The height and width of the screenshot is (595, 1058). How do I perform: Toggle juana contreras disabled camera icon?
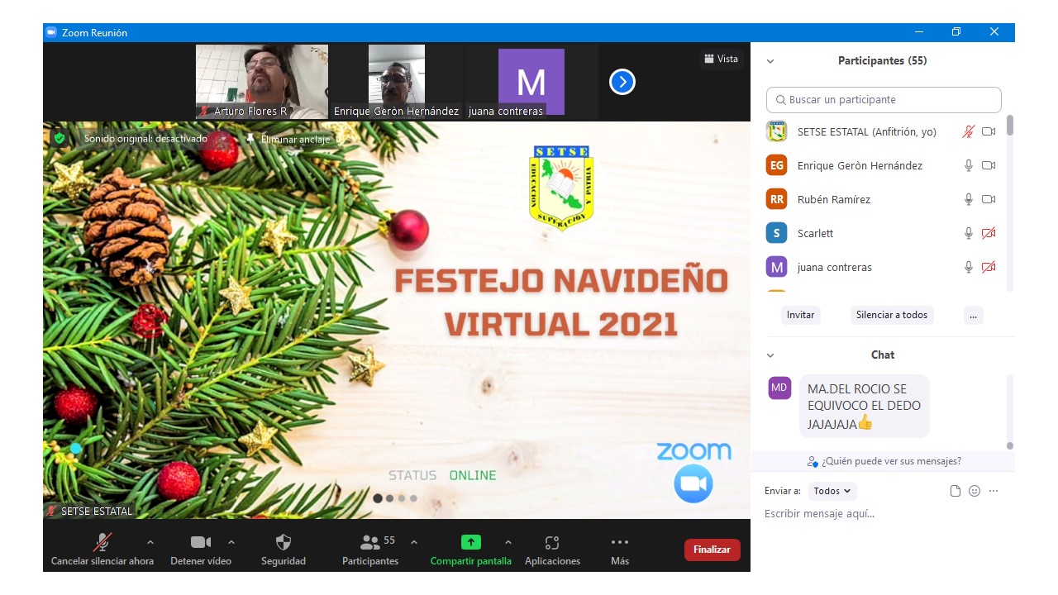(989, 267)
